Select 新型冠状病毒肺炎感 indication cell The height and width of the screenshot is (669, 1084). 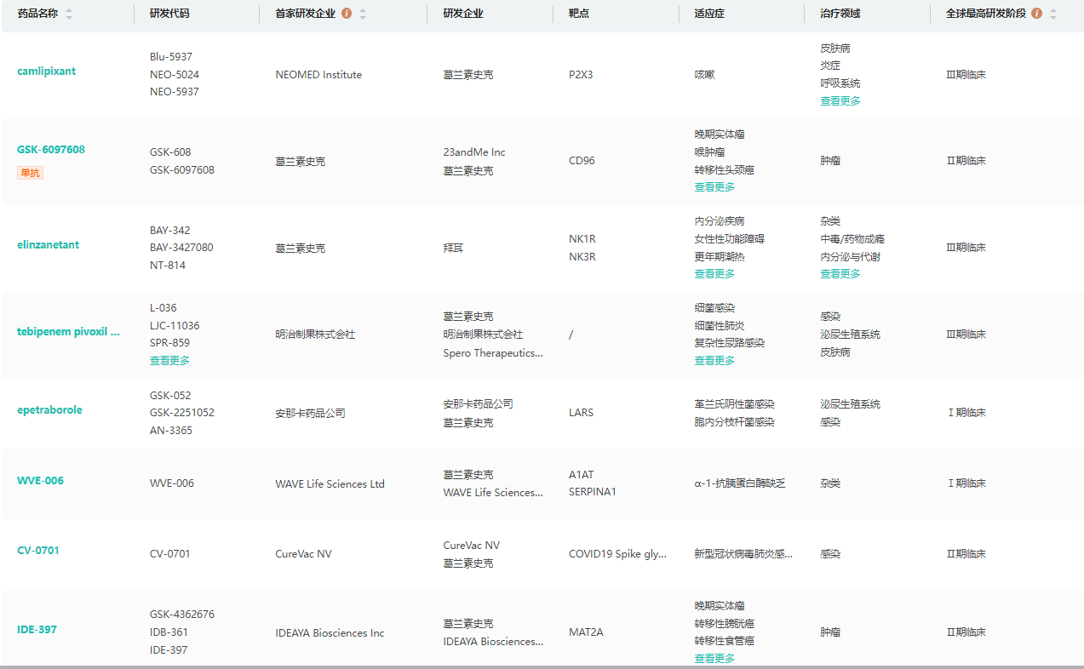(743, 553)
